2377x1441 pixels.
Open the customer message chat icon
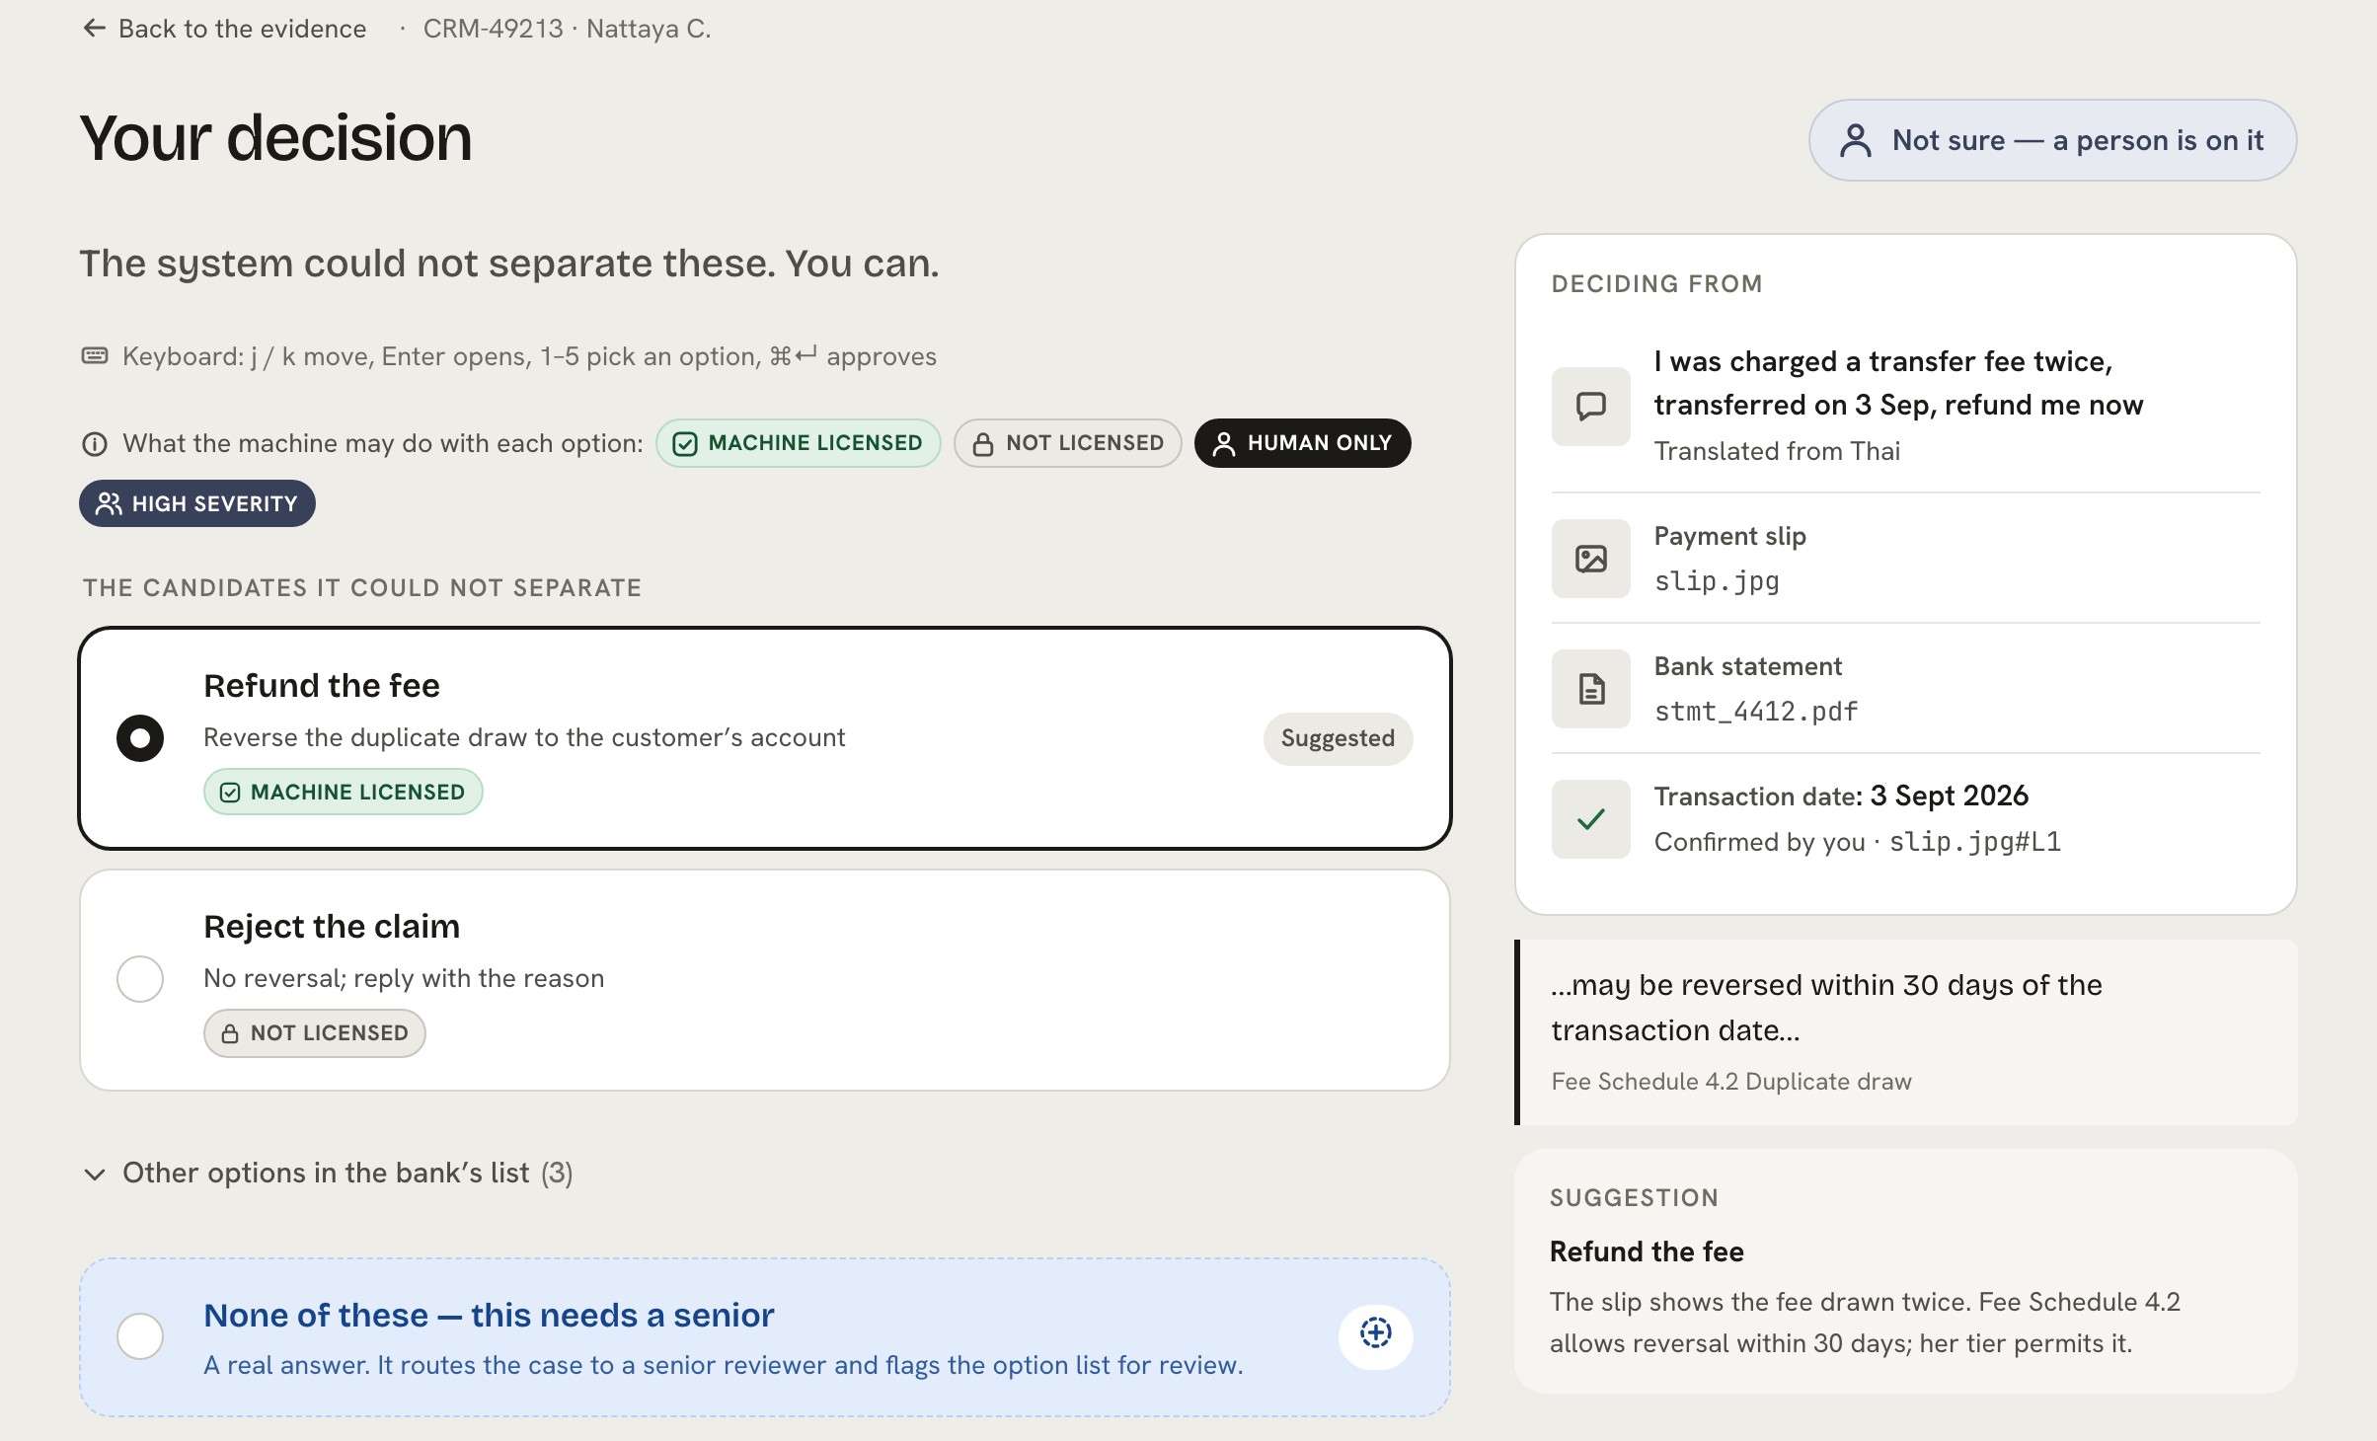(1590, 406)
